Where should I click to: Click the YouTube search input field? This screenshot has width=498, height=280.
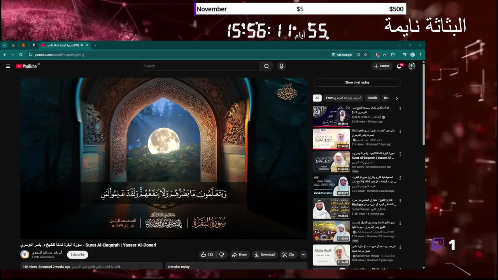[x=200, y=66]
